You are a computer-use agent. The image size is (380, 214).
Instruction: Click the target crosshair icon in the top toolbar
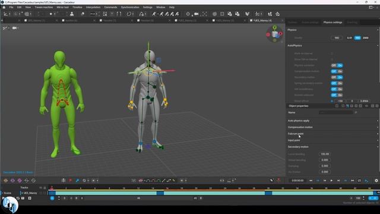click(x=188, y=14)
